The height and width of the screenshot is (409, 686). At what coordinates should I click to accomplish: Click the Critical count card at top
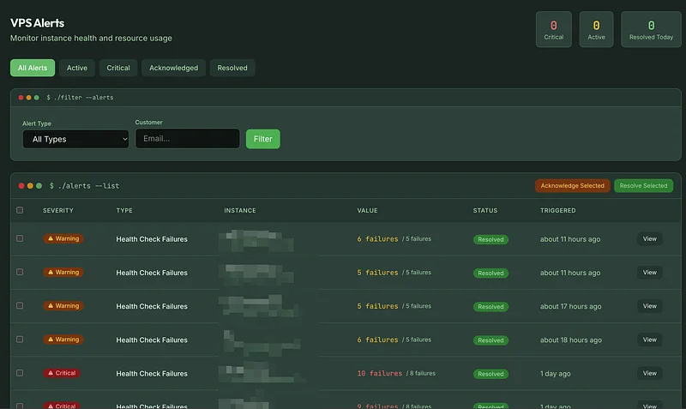(x=553, y=29)
